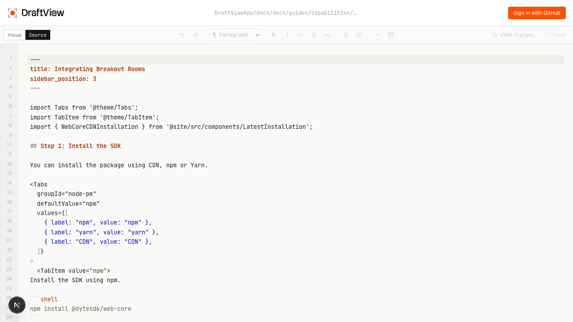Open the Next.js dev tools badge
Image resolution: width=573 pixels, height=322 pixels.
point(17,305)
